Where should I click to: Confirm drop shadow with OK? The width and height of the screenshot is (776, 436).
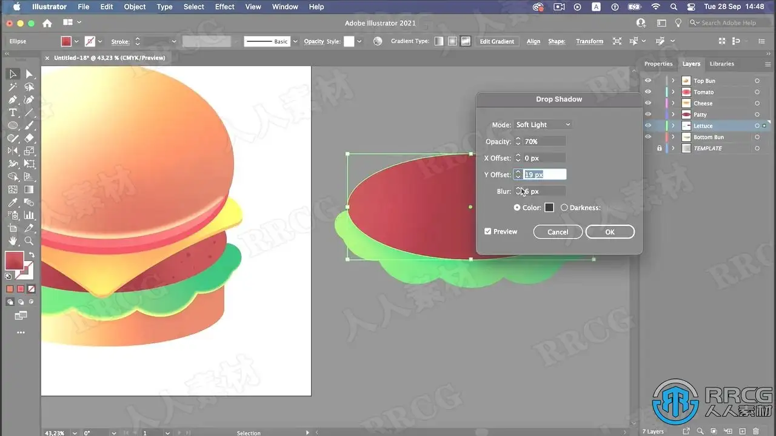click(x=610, y=232)
